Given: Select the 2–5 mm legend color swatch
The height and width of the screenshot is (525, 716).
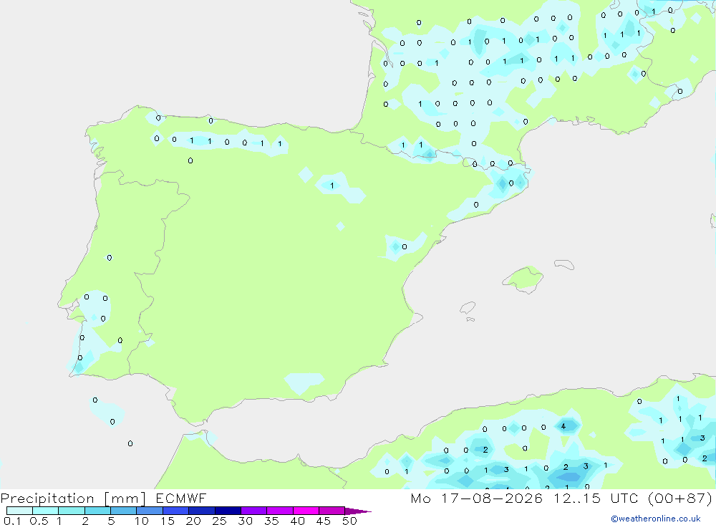Looking at the screenshot, I should [97, 511].
